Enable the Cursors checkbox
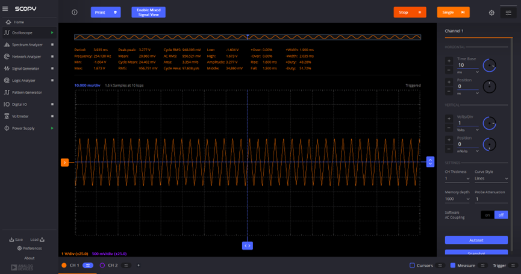This screenshot has height=274, width=521. pos(412,266)
